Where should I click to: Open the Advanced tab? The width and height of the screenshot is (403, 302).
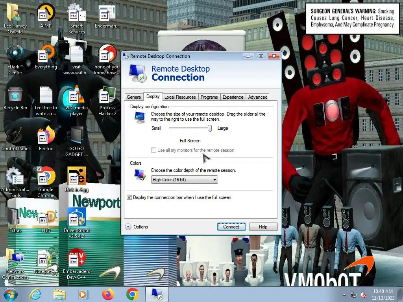click(x=257, y=97)
